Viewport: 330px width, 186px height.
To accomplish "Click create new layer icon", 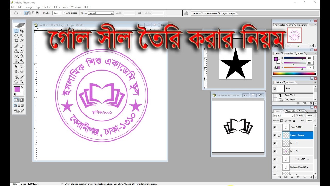I will tap(304, 177).
